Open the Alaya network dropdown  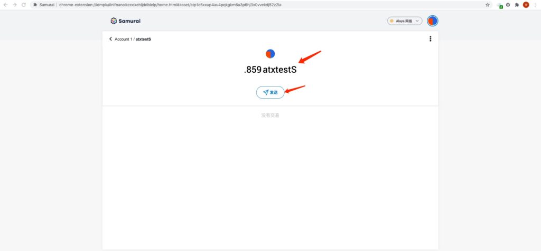click(x=405, y=21)
